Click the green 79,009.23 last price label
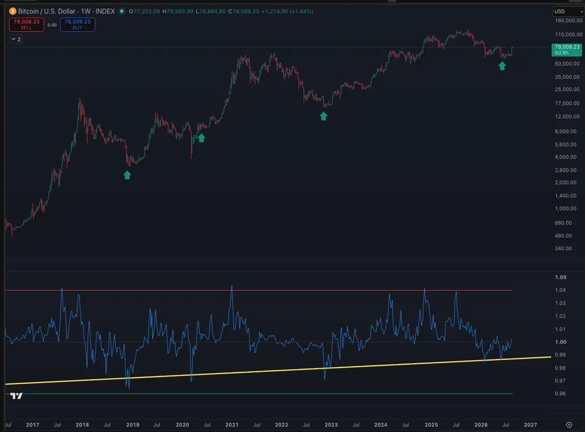Image resolution: width=585 pixels, height=432 pixels. 566,49
